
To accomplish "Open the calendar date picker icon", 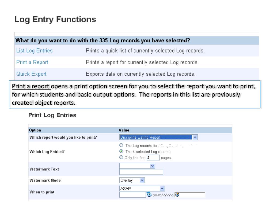I will [149, 195].
